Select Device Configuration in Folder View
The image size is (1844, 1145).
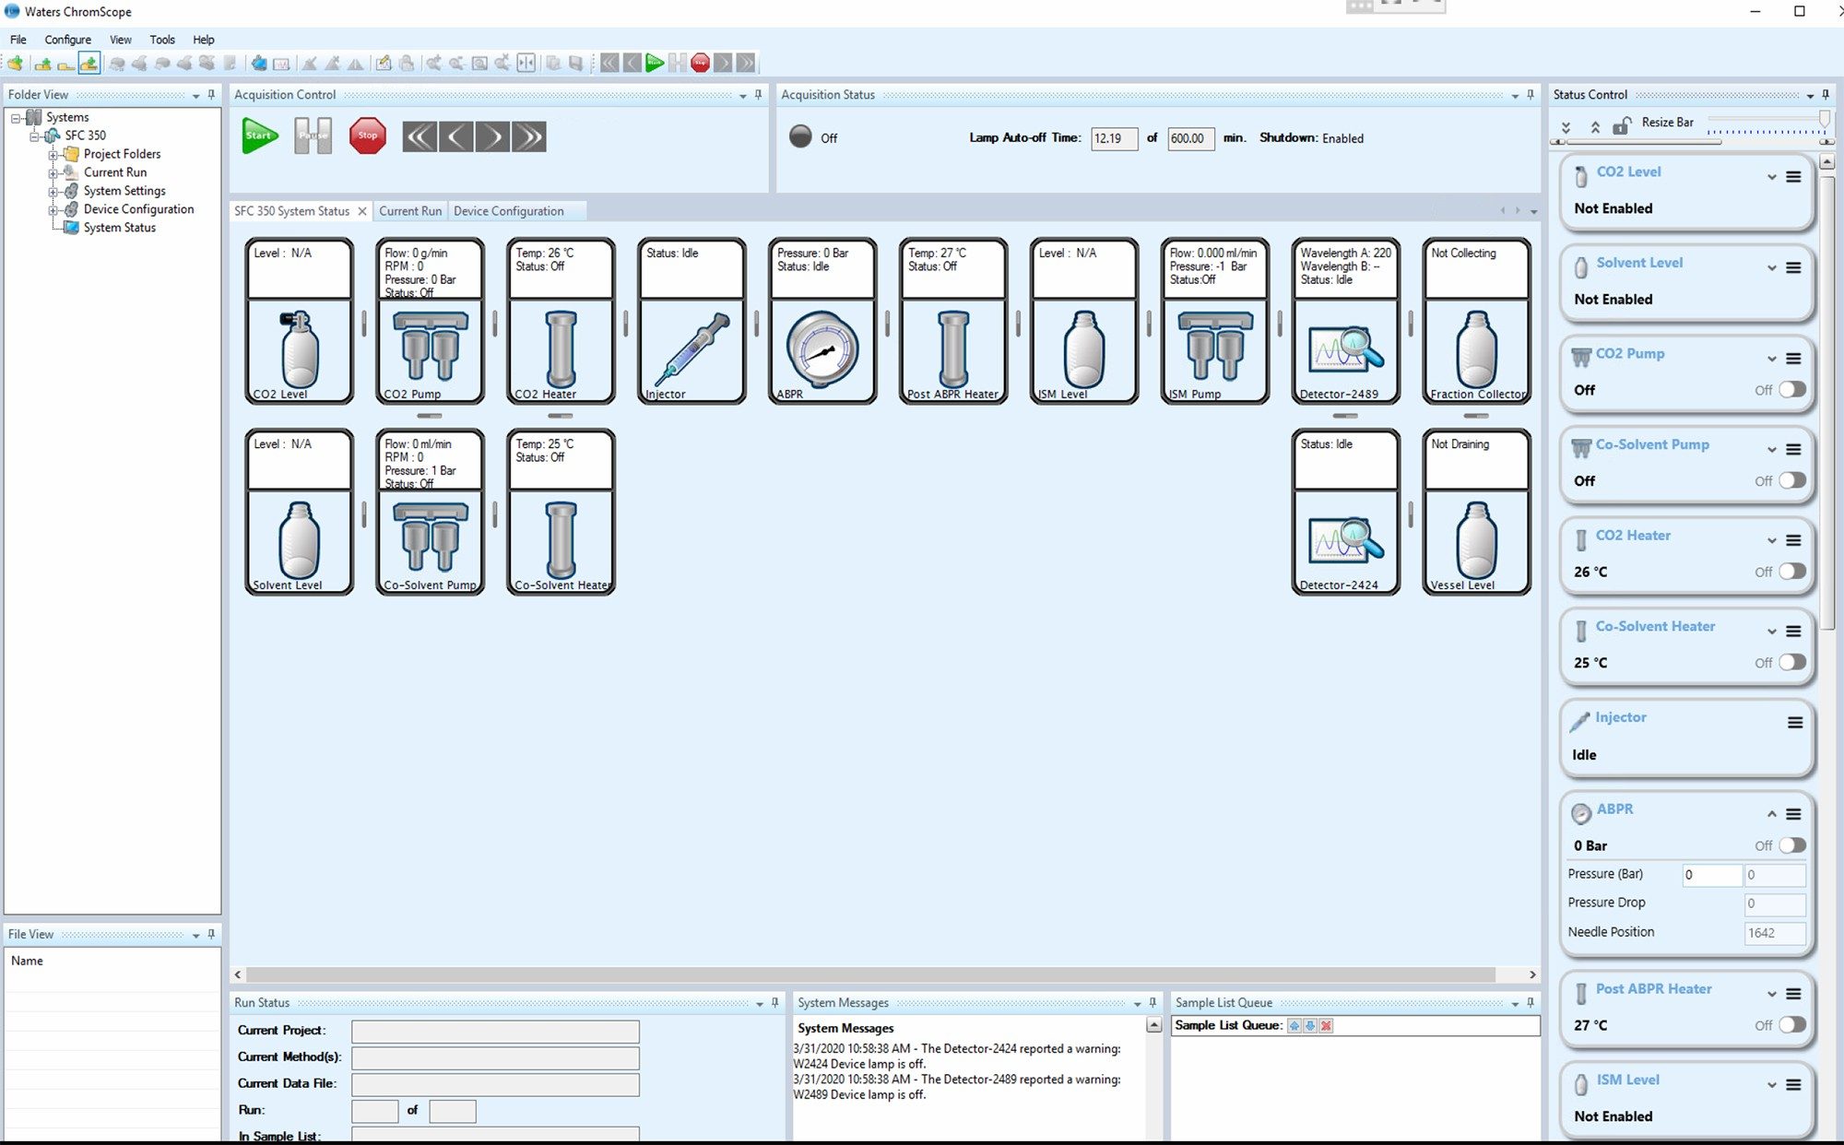click(138, 209)
